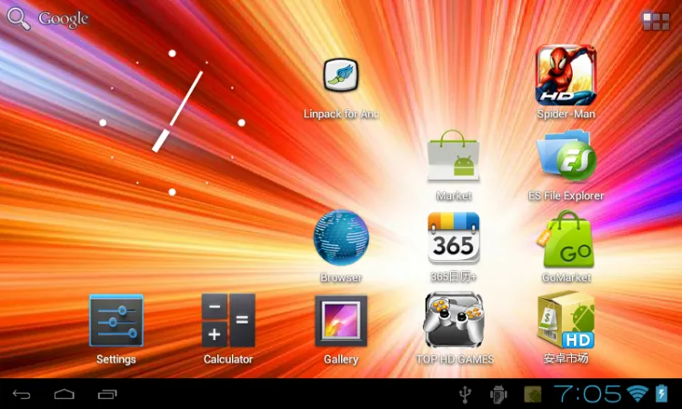The image size is (682, 409).
Task: Open the 安卓市场 HD app
Action: (x=566, y=321)
